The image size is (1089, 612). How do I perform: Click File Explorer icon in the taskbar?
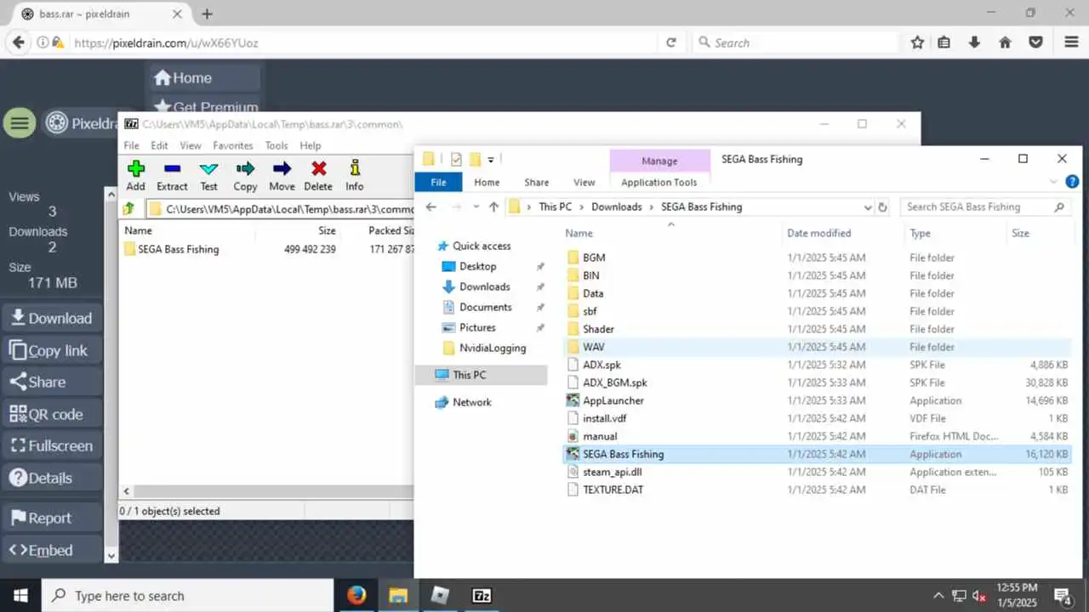point(398,595)
